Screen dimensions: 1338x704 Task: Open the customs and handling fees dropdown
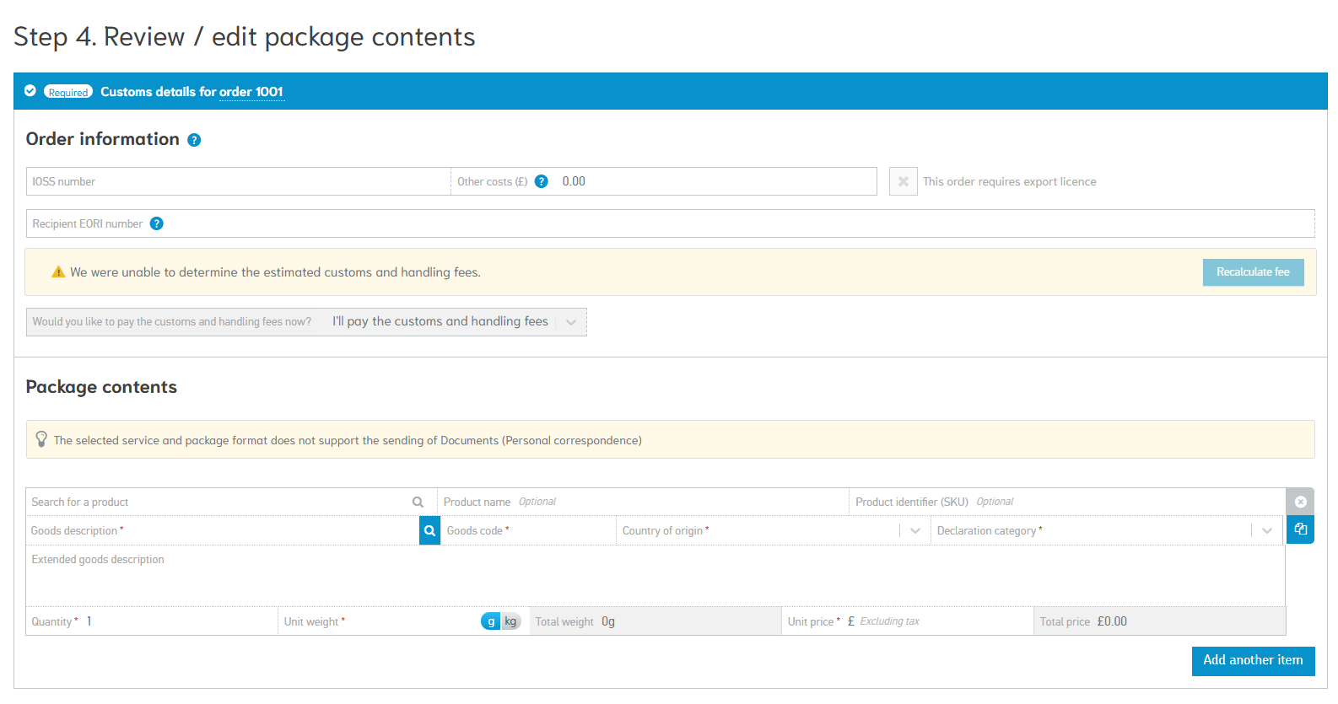(571, 322)
